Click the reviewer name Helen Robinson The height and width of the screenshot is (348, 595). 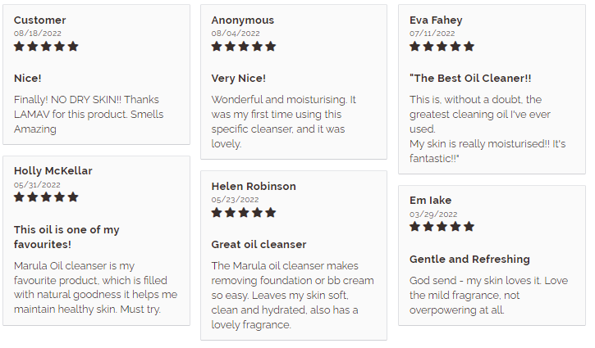[x=254, y=187]
